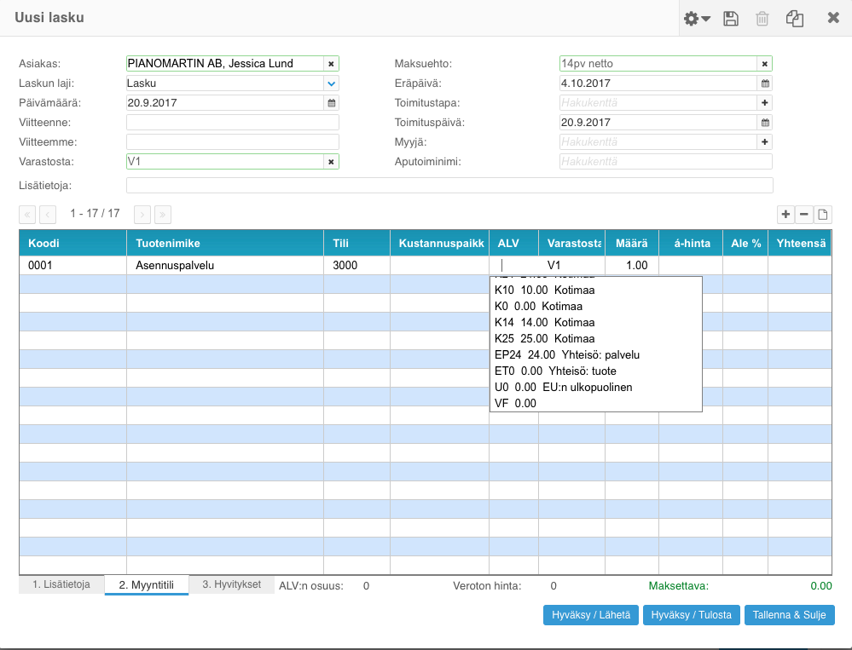Open the Päivämäärä calendar picker
The height and width of the screenshot is (650, 852).
click(332, 103)
